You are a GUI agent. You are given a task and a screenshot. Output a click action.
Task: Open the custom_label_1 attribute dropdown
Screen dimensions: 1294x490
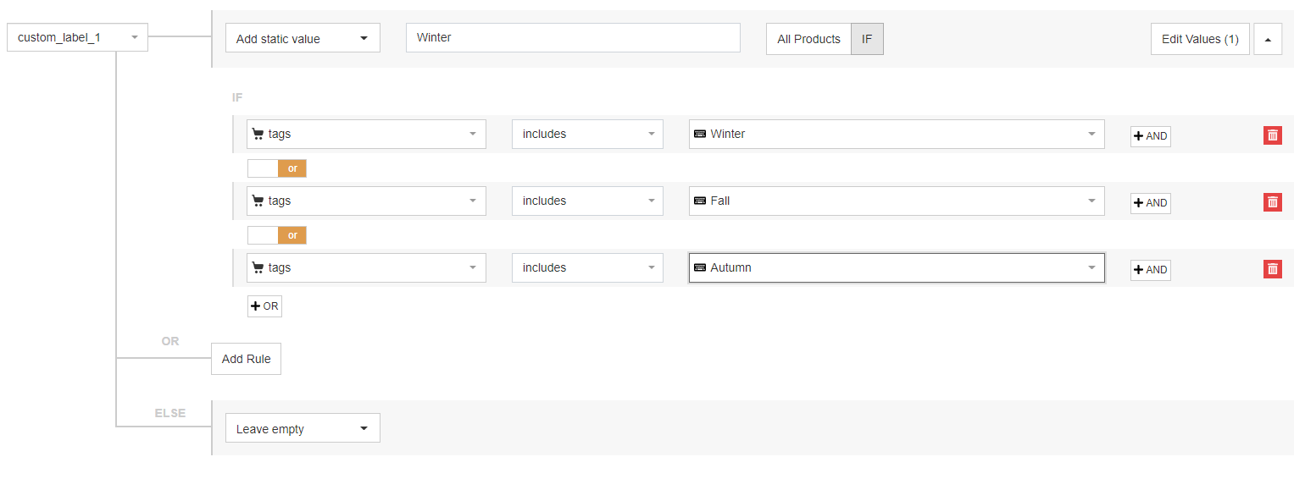[77, 37]
